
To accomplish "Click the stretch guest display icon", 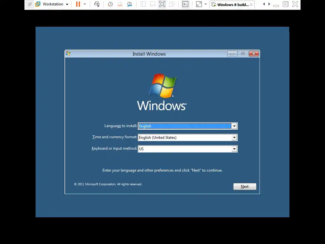I will point(199,4).
